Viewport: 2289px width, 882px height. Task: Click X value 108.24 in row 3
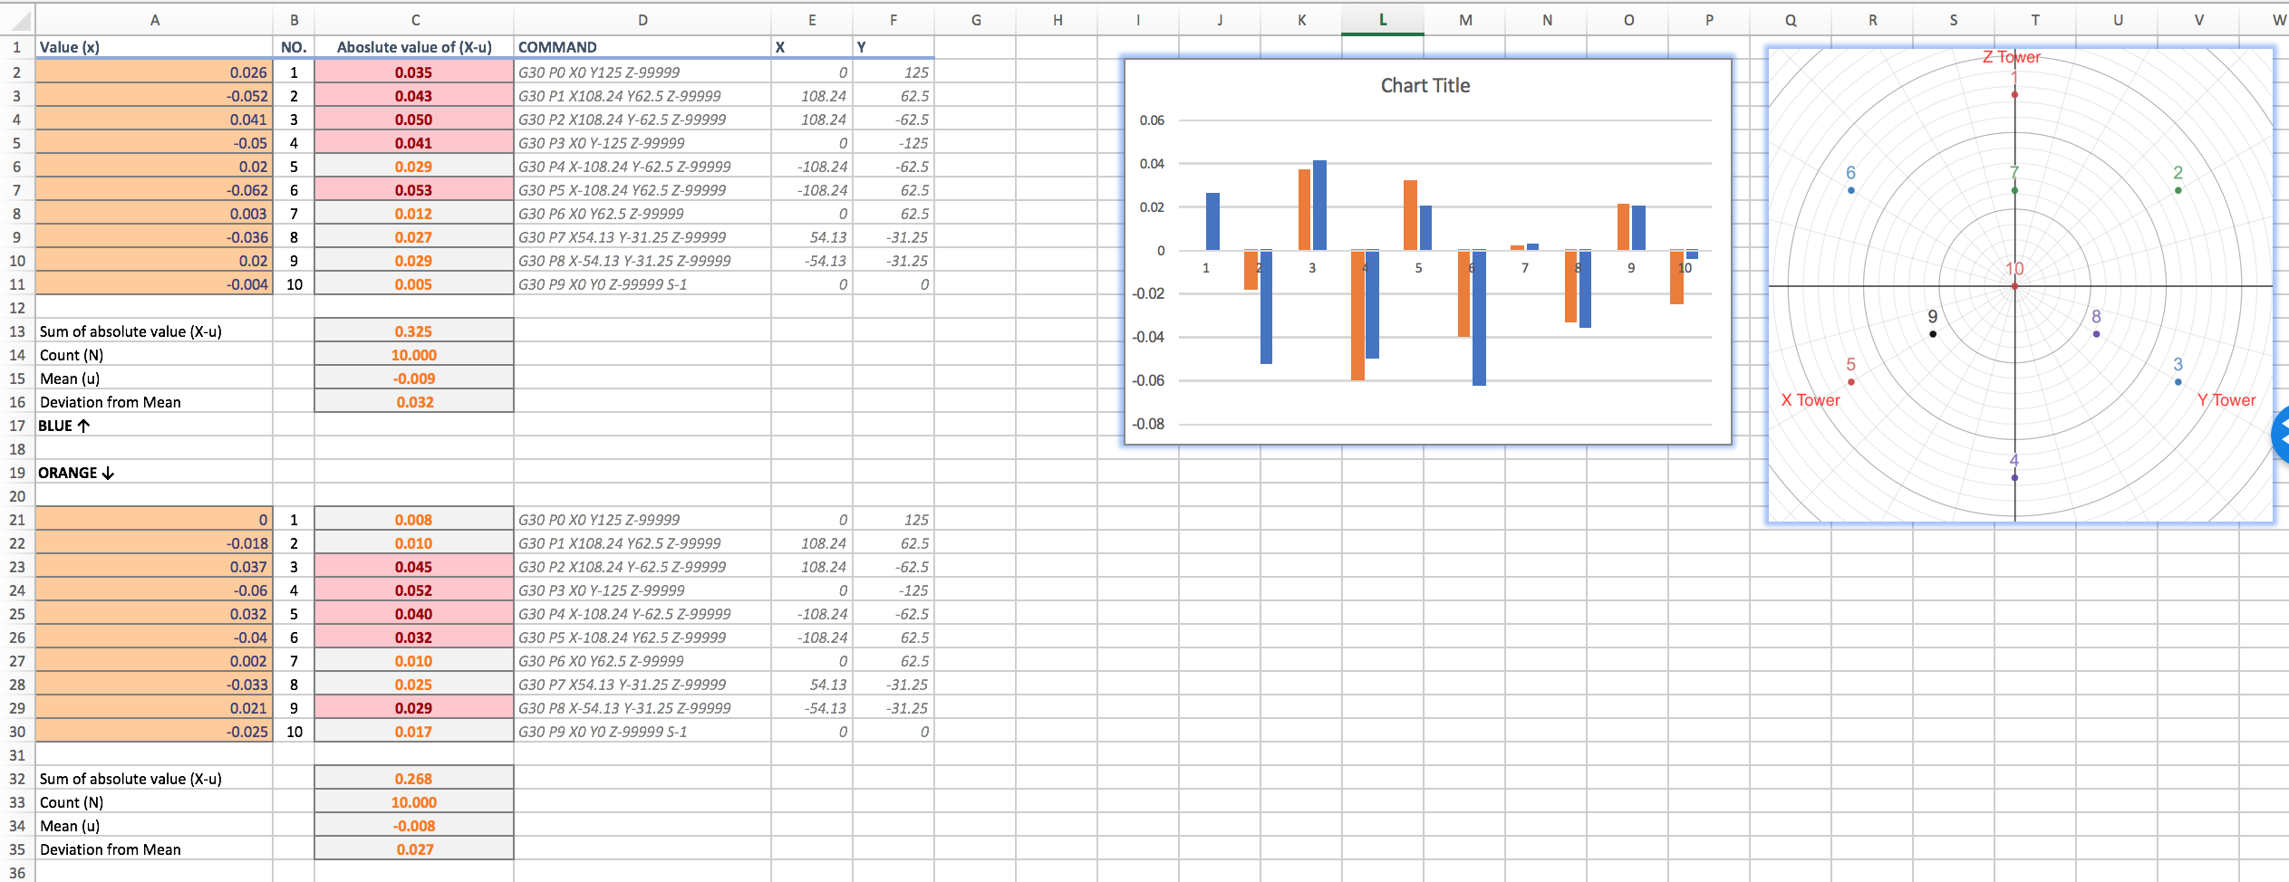click(x=812, y=96)
